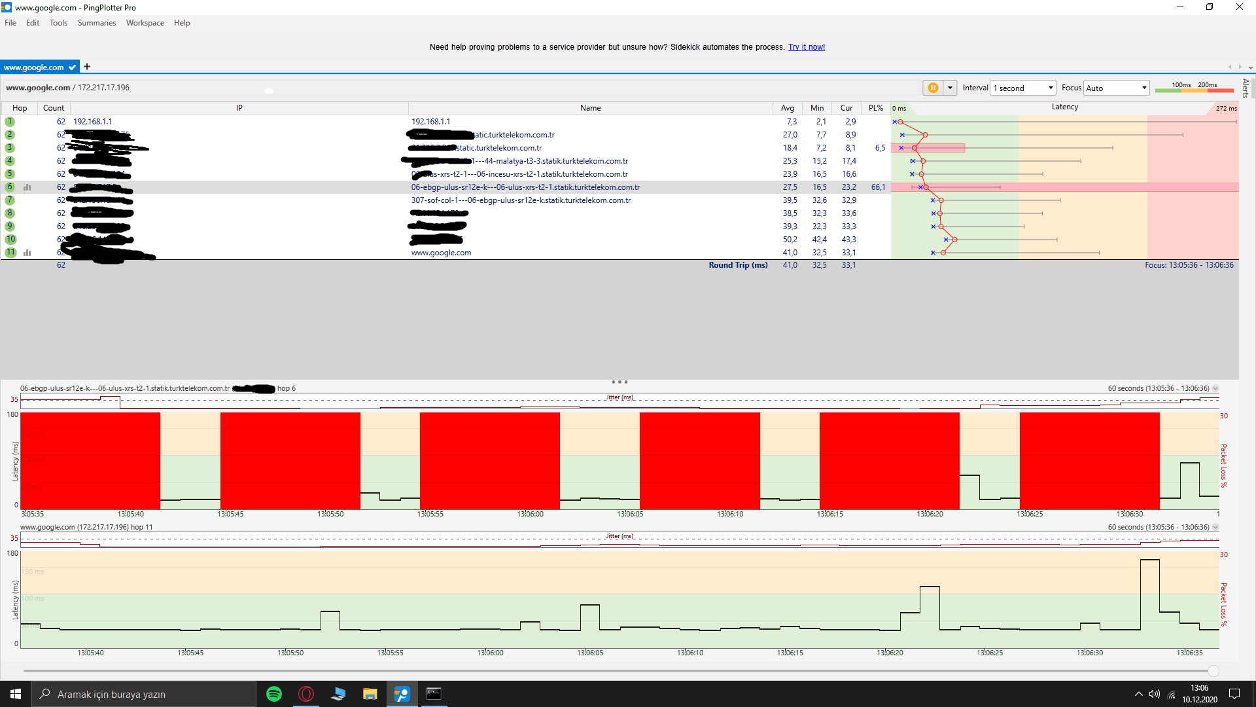Toggle the graph icon for hop 11
The height and width of the screenshot is (707, 1256).
click(27, 253)
